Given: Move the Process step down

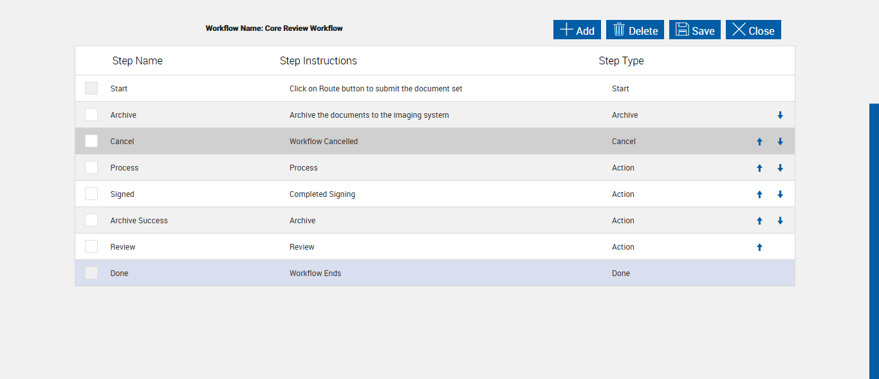Looking at the screenshot, I should pos(780,168).
